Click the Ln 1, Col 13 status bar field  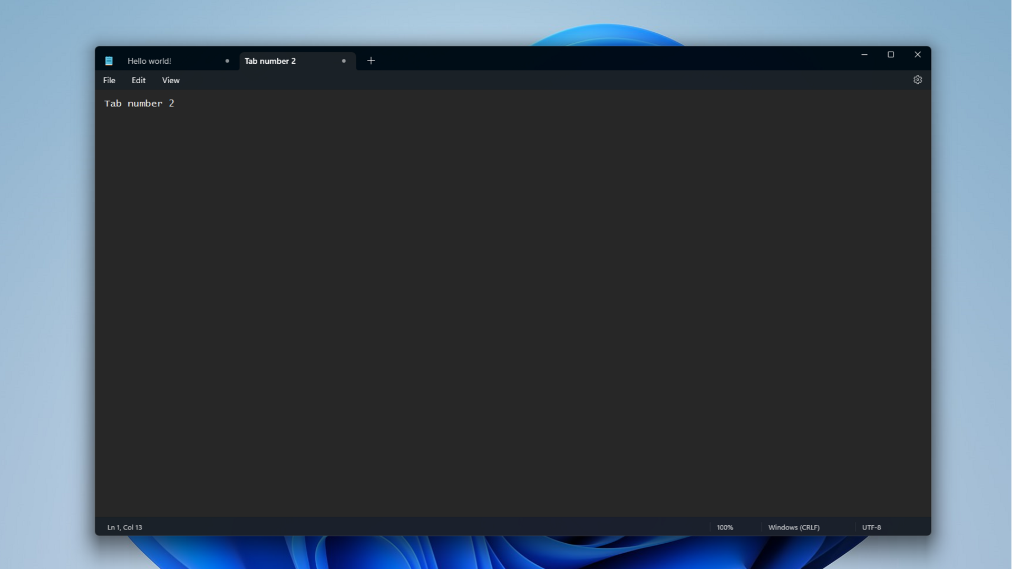pyautogui.click(x=124, y=527)
